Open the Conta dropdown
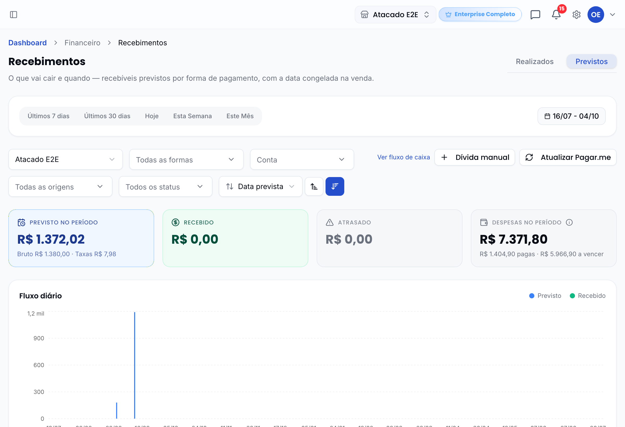 pyautogui.click(x=302, y=159)
